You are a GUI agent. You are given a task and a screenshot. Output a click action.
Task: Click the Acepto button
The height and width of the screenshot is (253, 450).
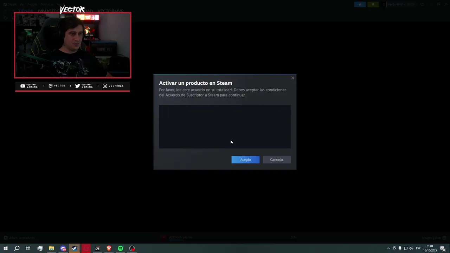click(x=245, y=160)
